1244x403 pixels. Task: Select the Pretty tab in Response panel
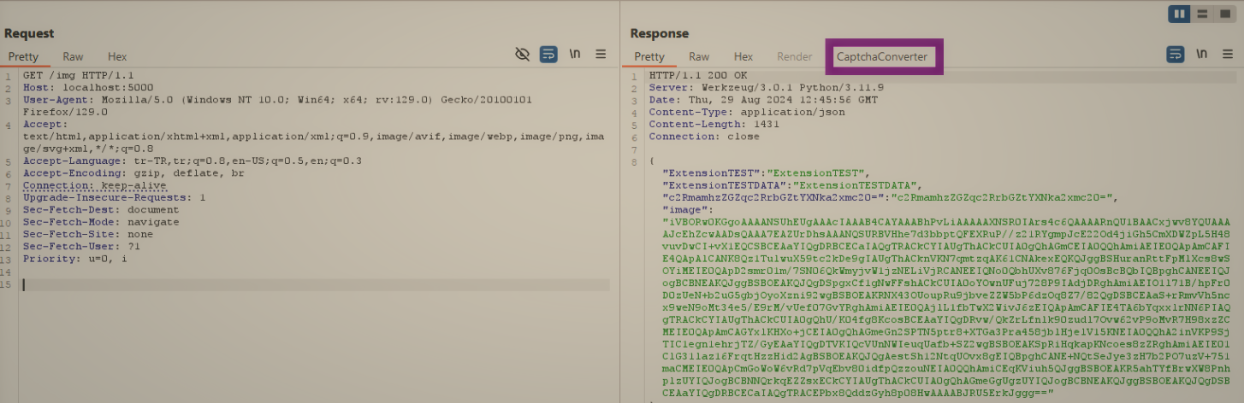(x=649, y=56)
